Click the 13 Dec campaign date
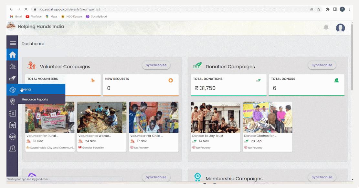Image resolution: width=359 pixels, height=188 pixels. coord(38,141)
